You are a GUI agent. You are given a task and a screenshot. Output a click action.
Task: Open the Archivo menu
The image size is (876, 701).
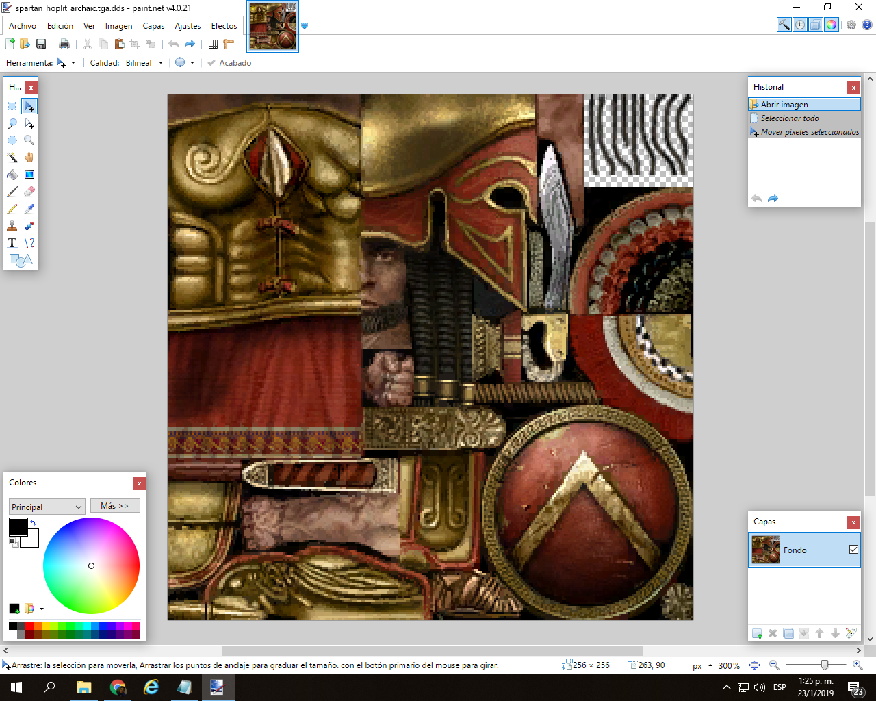[x=23, y=25]
